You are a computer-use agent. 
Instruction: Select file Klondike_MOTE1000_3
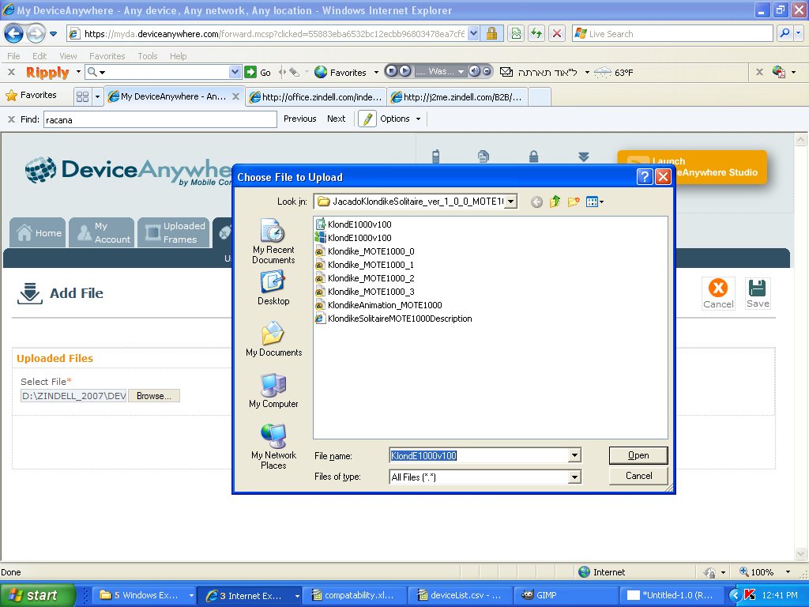[x=365, y=292]
